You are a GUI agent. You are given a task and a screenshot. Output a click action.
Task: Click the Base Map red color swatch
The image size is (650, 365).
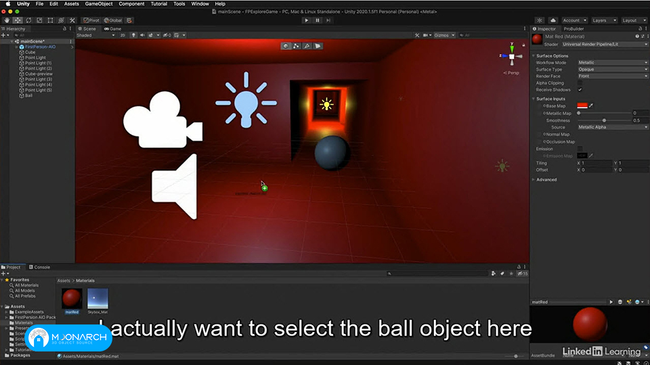pos(582,106)
